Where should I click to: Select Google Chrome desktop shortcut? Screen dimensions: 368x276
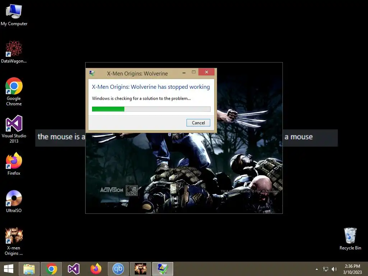click(x=14, y=92)
